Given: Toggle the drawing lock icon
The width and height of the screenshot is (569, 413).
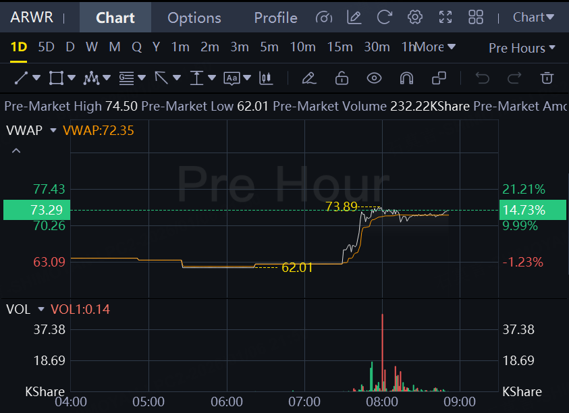Looking at the screenshot, I should tap(342, 78).
